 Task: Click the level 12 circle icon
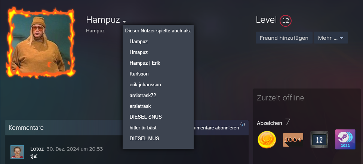(x=285, y=21)
